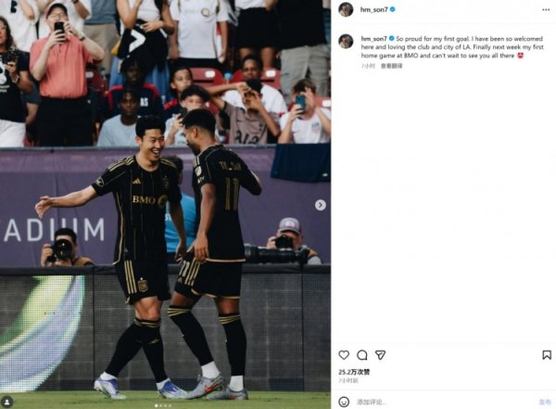Open the hm_son7 profile from the header username
556x409 pixels.
coord(374,9)
